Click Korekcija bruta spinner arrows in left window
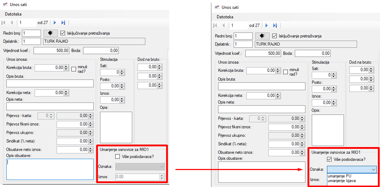The height and width of the screenshot is (187, 380). pos(66,68)
